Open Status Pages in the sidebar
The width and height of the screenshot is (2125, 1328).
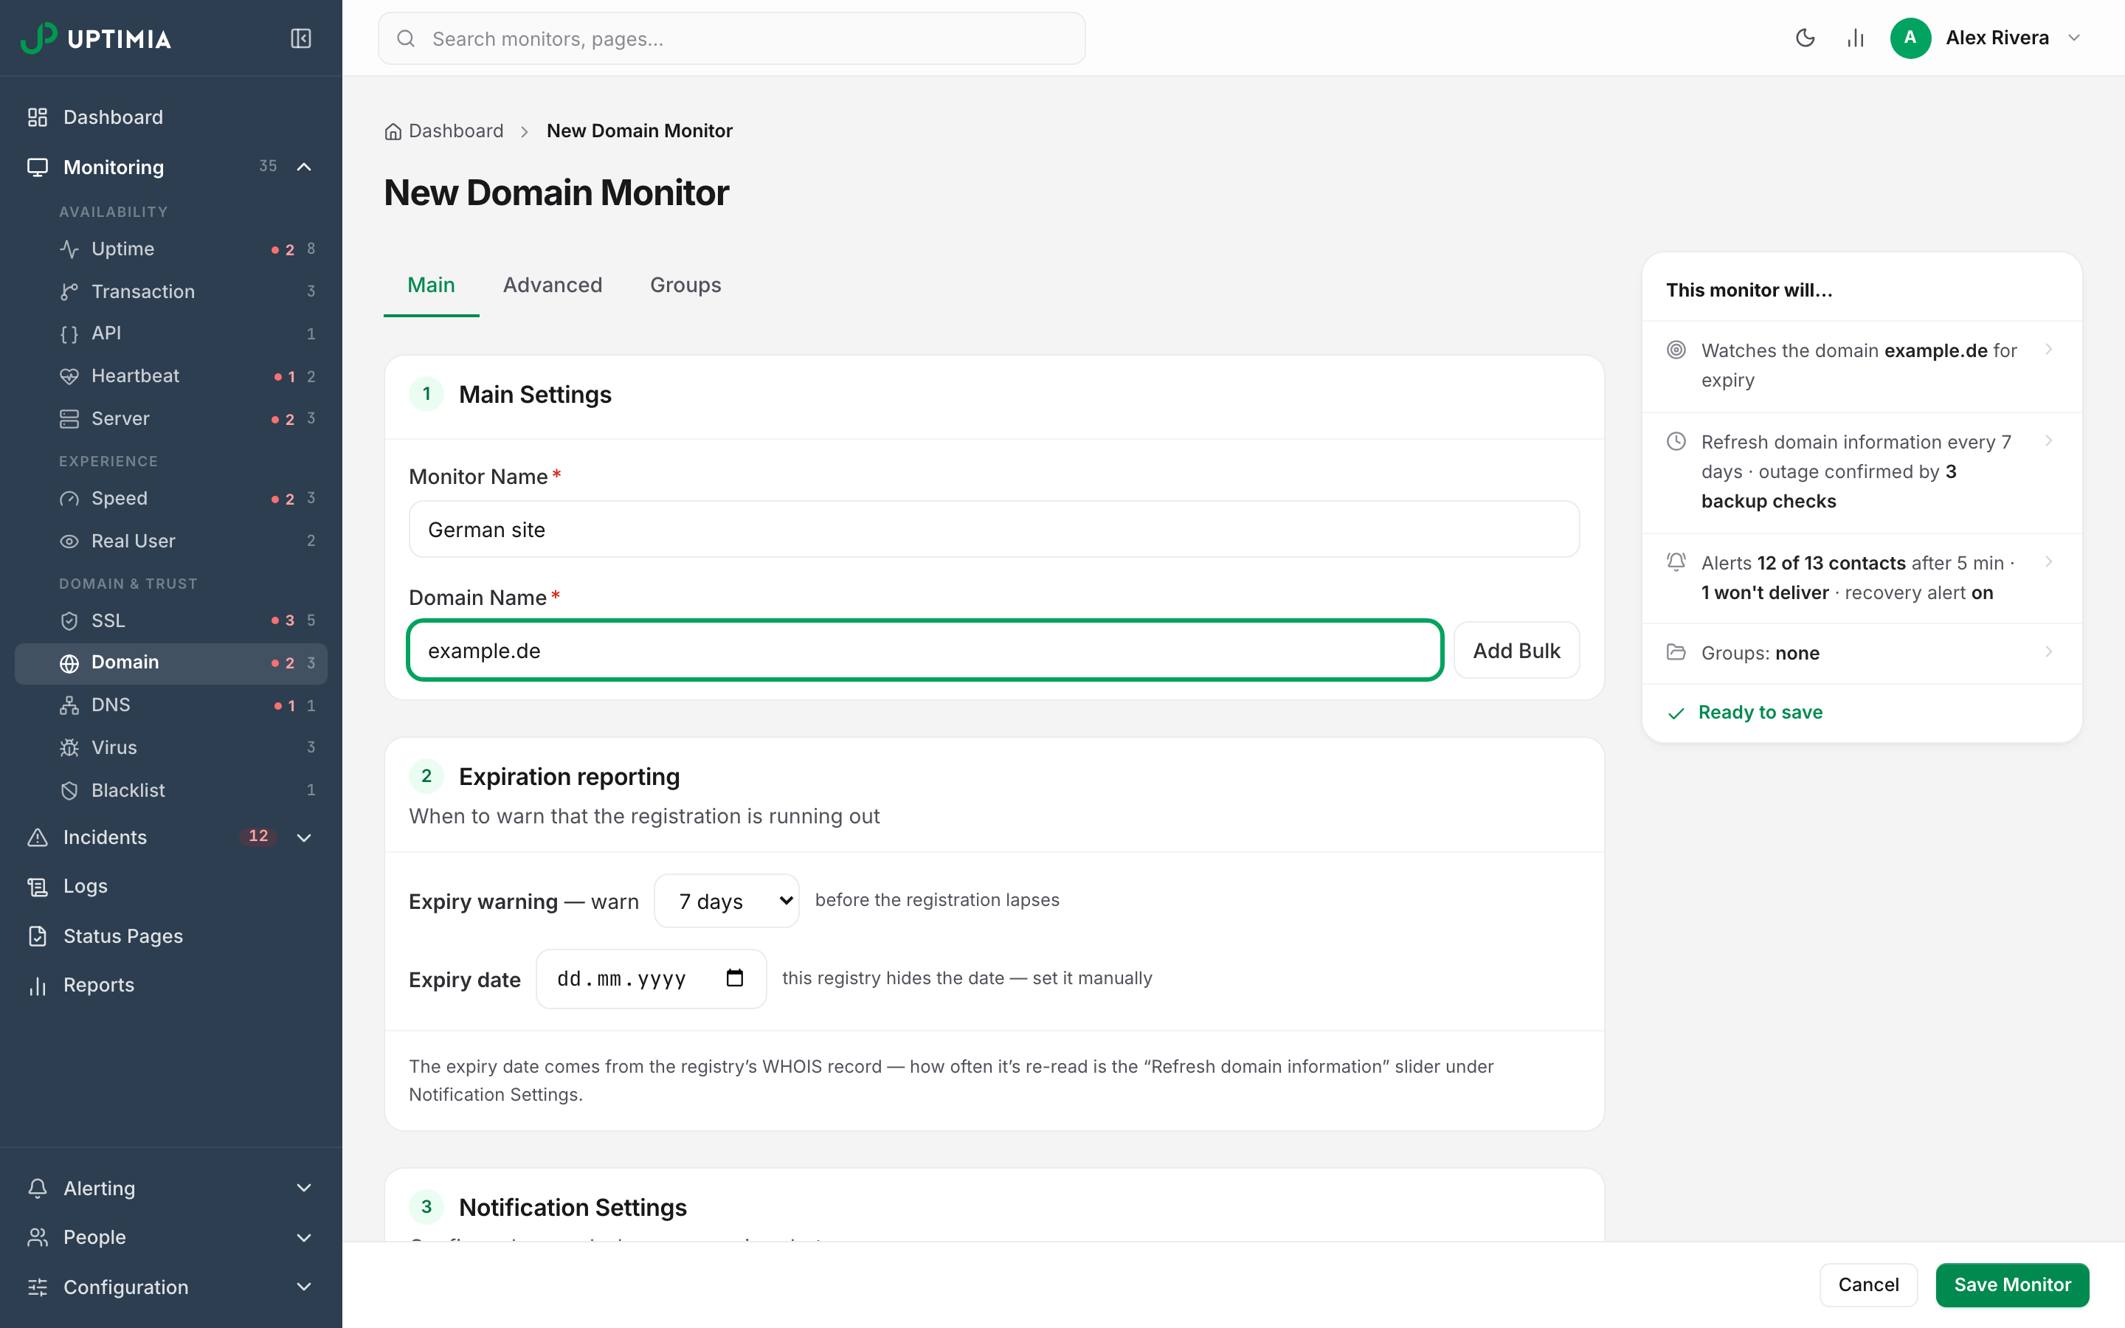point(171,936)
